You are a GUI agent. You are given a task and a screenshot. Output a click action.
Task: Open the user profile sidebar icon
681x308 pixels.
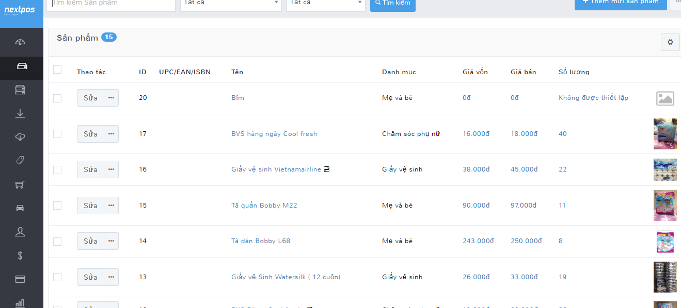pyautogui.click(x=20, y=232)
